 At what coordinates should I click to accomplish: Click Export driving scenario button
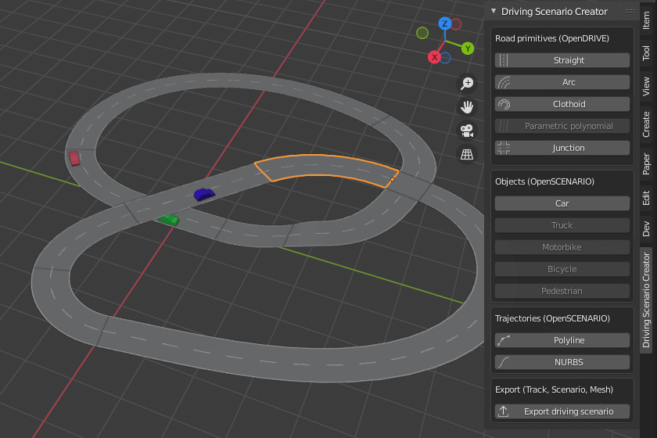tap(562, 411)
